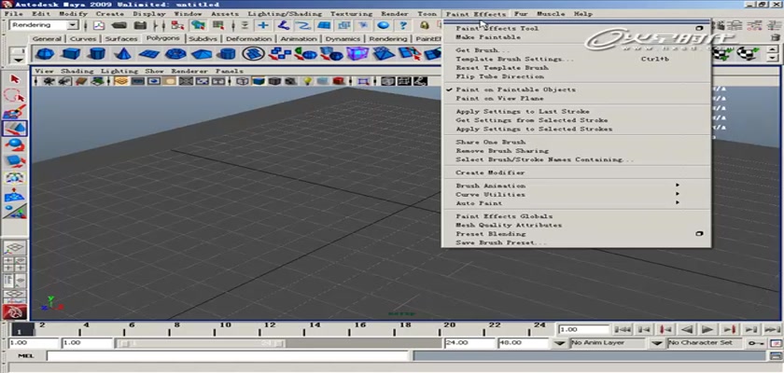Viewport: 784px width, 373px height.
Task: Open the Texturing menu
Action: pos(351,14)
